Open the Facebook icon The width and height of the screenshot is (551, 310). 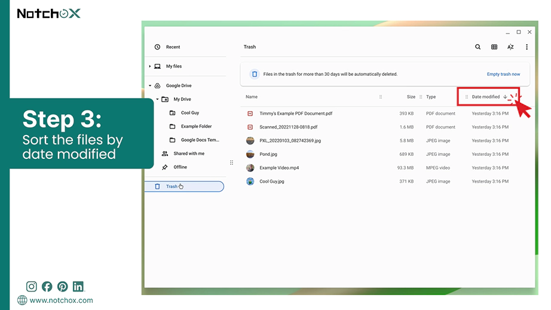click(47, 287)
